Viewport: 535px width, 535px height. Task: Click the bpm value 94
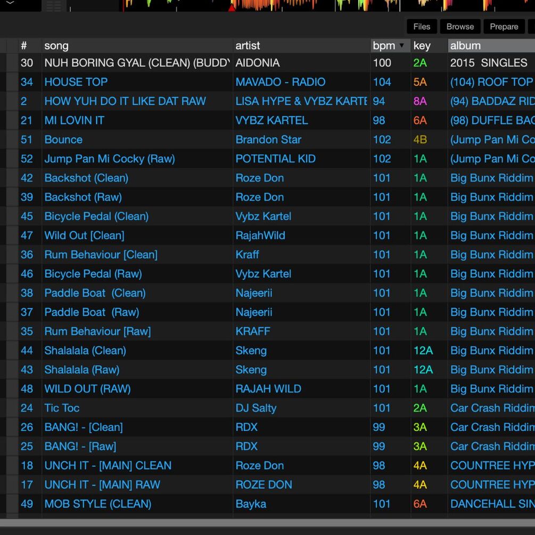[378, 101]
